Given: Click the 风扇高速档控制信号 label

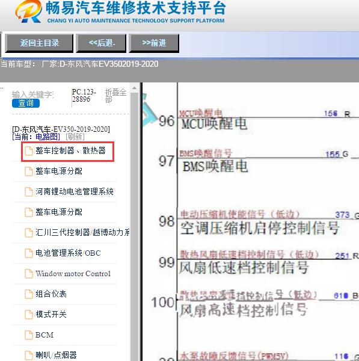Looking at the screenshot, I should (244, 310).
